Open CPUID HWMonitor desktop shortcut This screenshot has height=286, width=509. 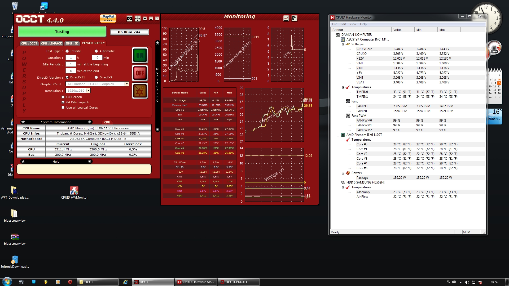[x=74, y=193]
